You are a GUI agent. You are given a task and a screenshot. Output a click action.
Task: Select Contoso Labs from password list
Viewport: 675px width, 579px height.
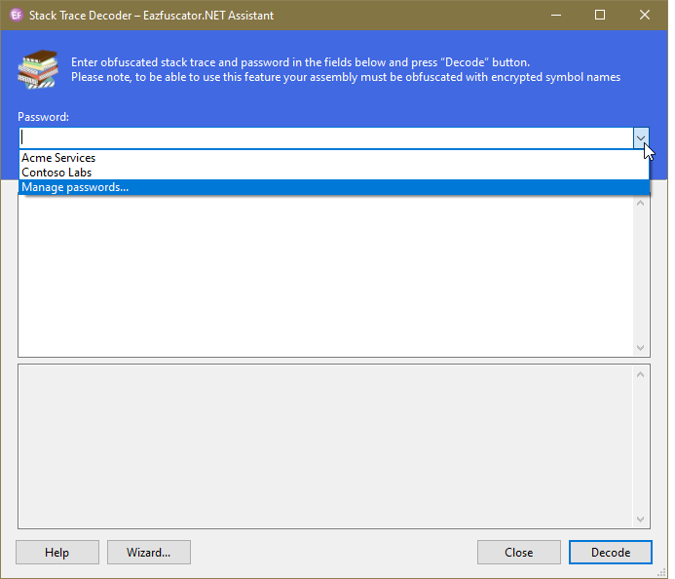(x=334, y=173)
